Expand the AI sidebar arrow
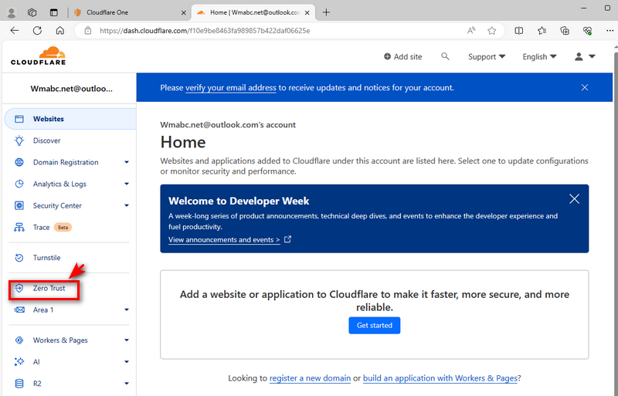 (x=127, y=362)
